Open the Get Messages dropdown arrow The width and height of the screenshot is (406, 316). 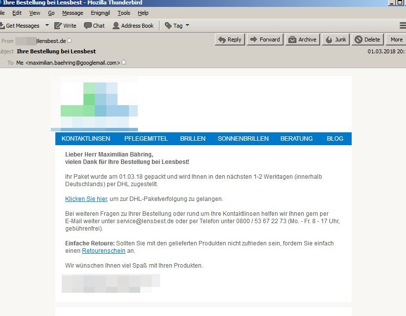47,26
